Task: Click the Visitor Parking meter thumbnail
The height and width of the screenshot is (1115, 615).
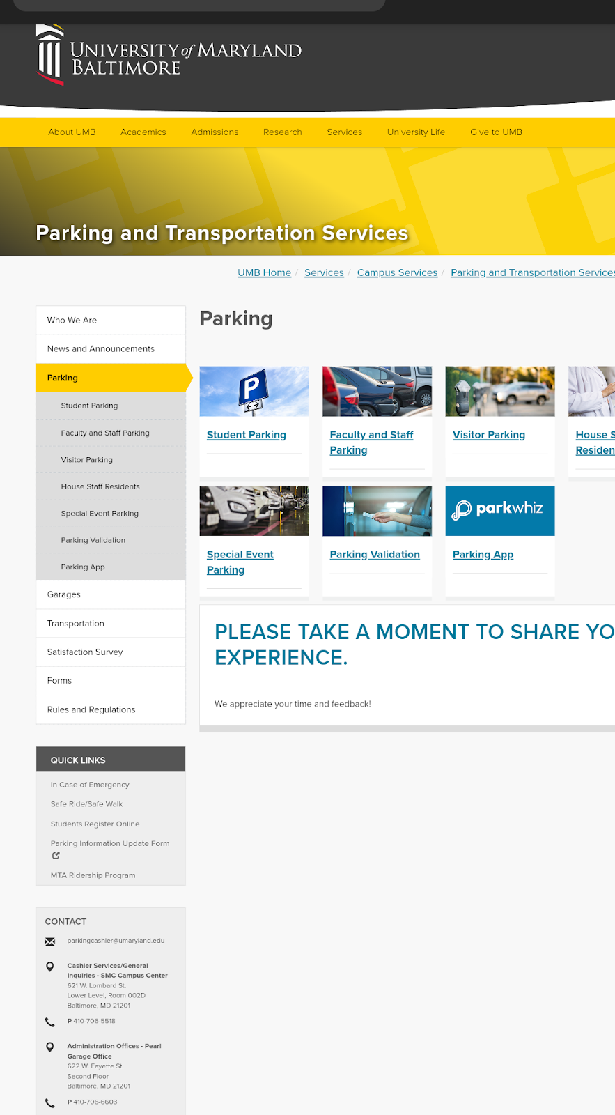Action: pyautogui.click(x=500, y=391)
